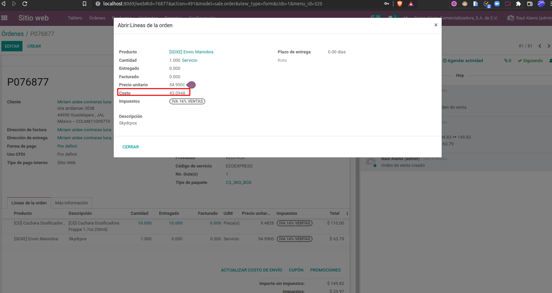This screenshot has width=552, height=293.
Task: Click the Brave Rewards triangle icon
Action: (411, 4)
